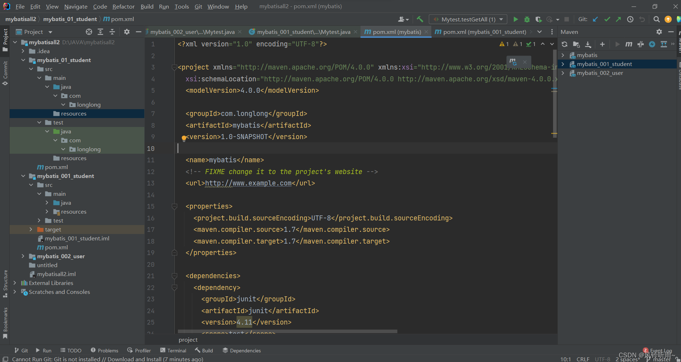Image resolution: width=681 pixels, height=362 pixels.
Task: Open the Mytest.testGetAll run configuration dropdown
Action: (x=468, y=19)
